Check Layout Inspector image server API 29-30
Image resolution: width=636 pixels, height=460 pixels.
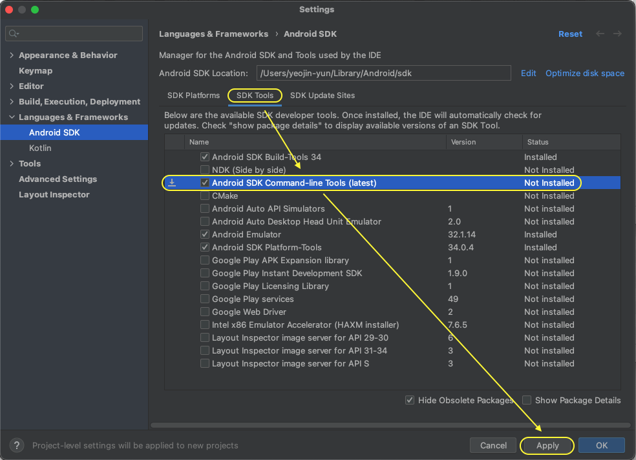click(205, 337)
